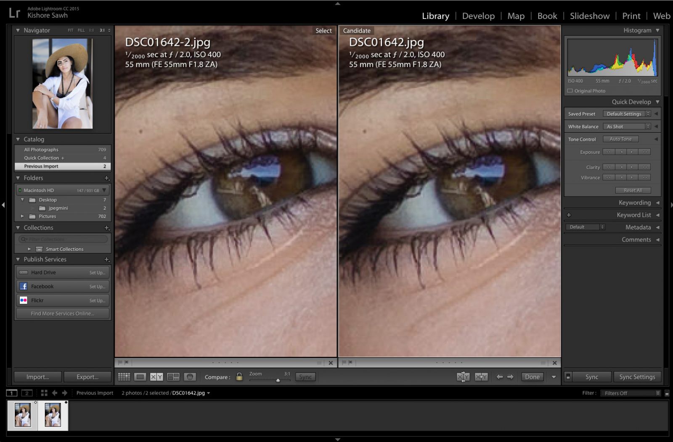Open the Slideshow module
Viewport: 673px width, 442px height.
click(x=589, y=16)
